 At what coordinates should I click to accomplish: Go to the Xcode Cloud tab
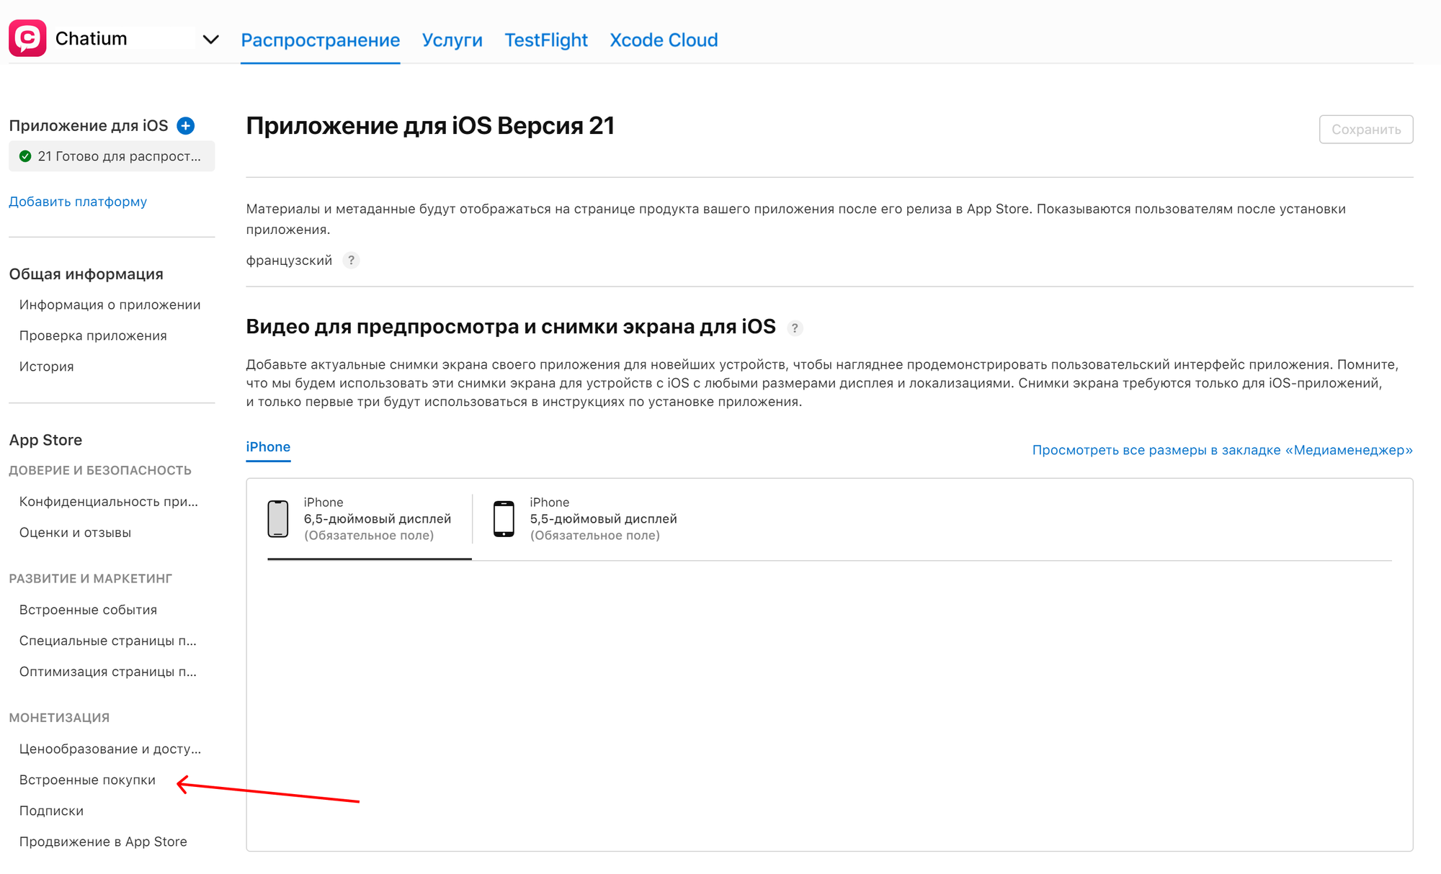pos(663,40)
